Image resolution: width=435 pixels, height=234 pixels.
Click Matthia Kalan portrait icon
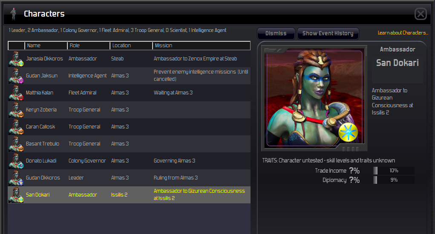(x=16, y=93)
